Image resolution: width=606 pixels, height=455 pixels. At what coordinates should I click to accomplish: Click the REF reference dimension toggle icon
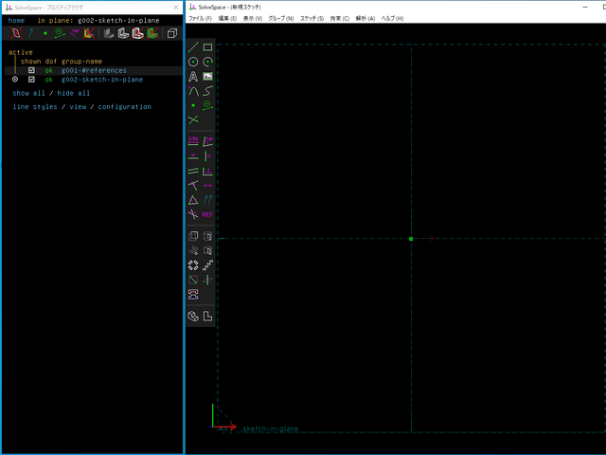coord(207,214)
